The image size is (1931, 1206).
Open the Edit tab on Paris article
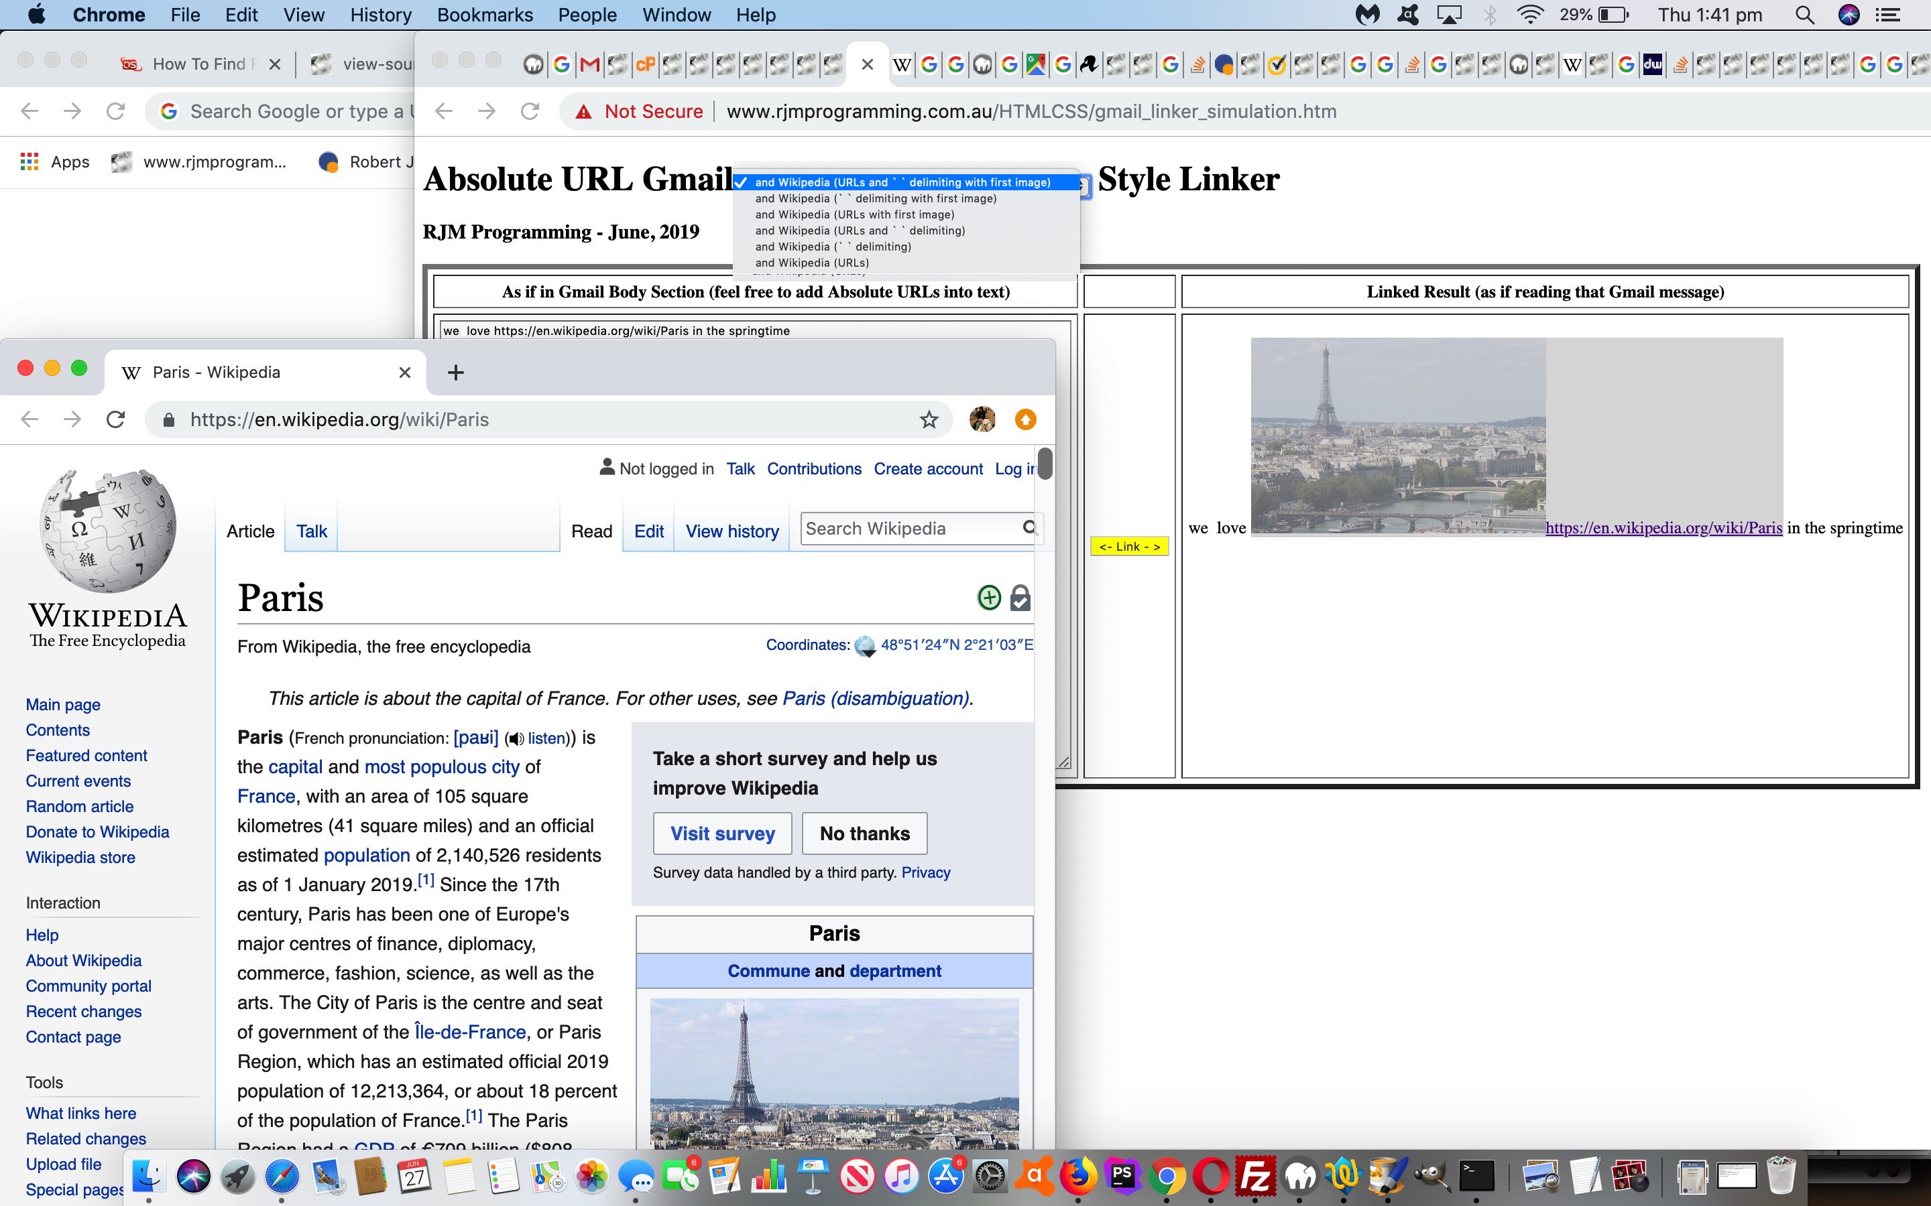[x=649, y=531]
